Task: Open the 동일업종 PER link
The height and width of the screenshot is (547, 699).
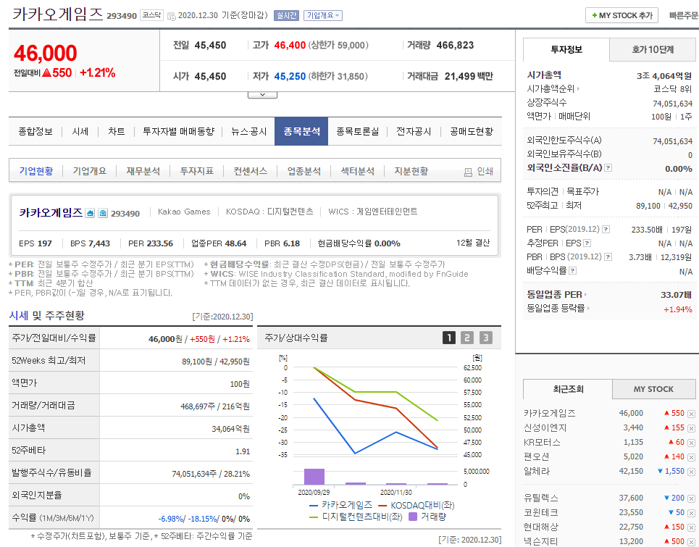Action: [556, 295]
